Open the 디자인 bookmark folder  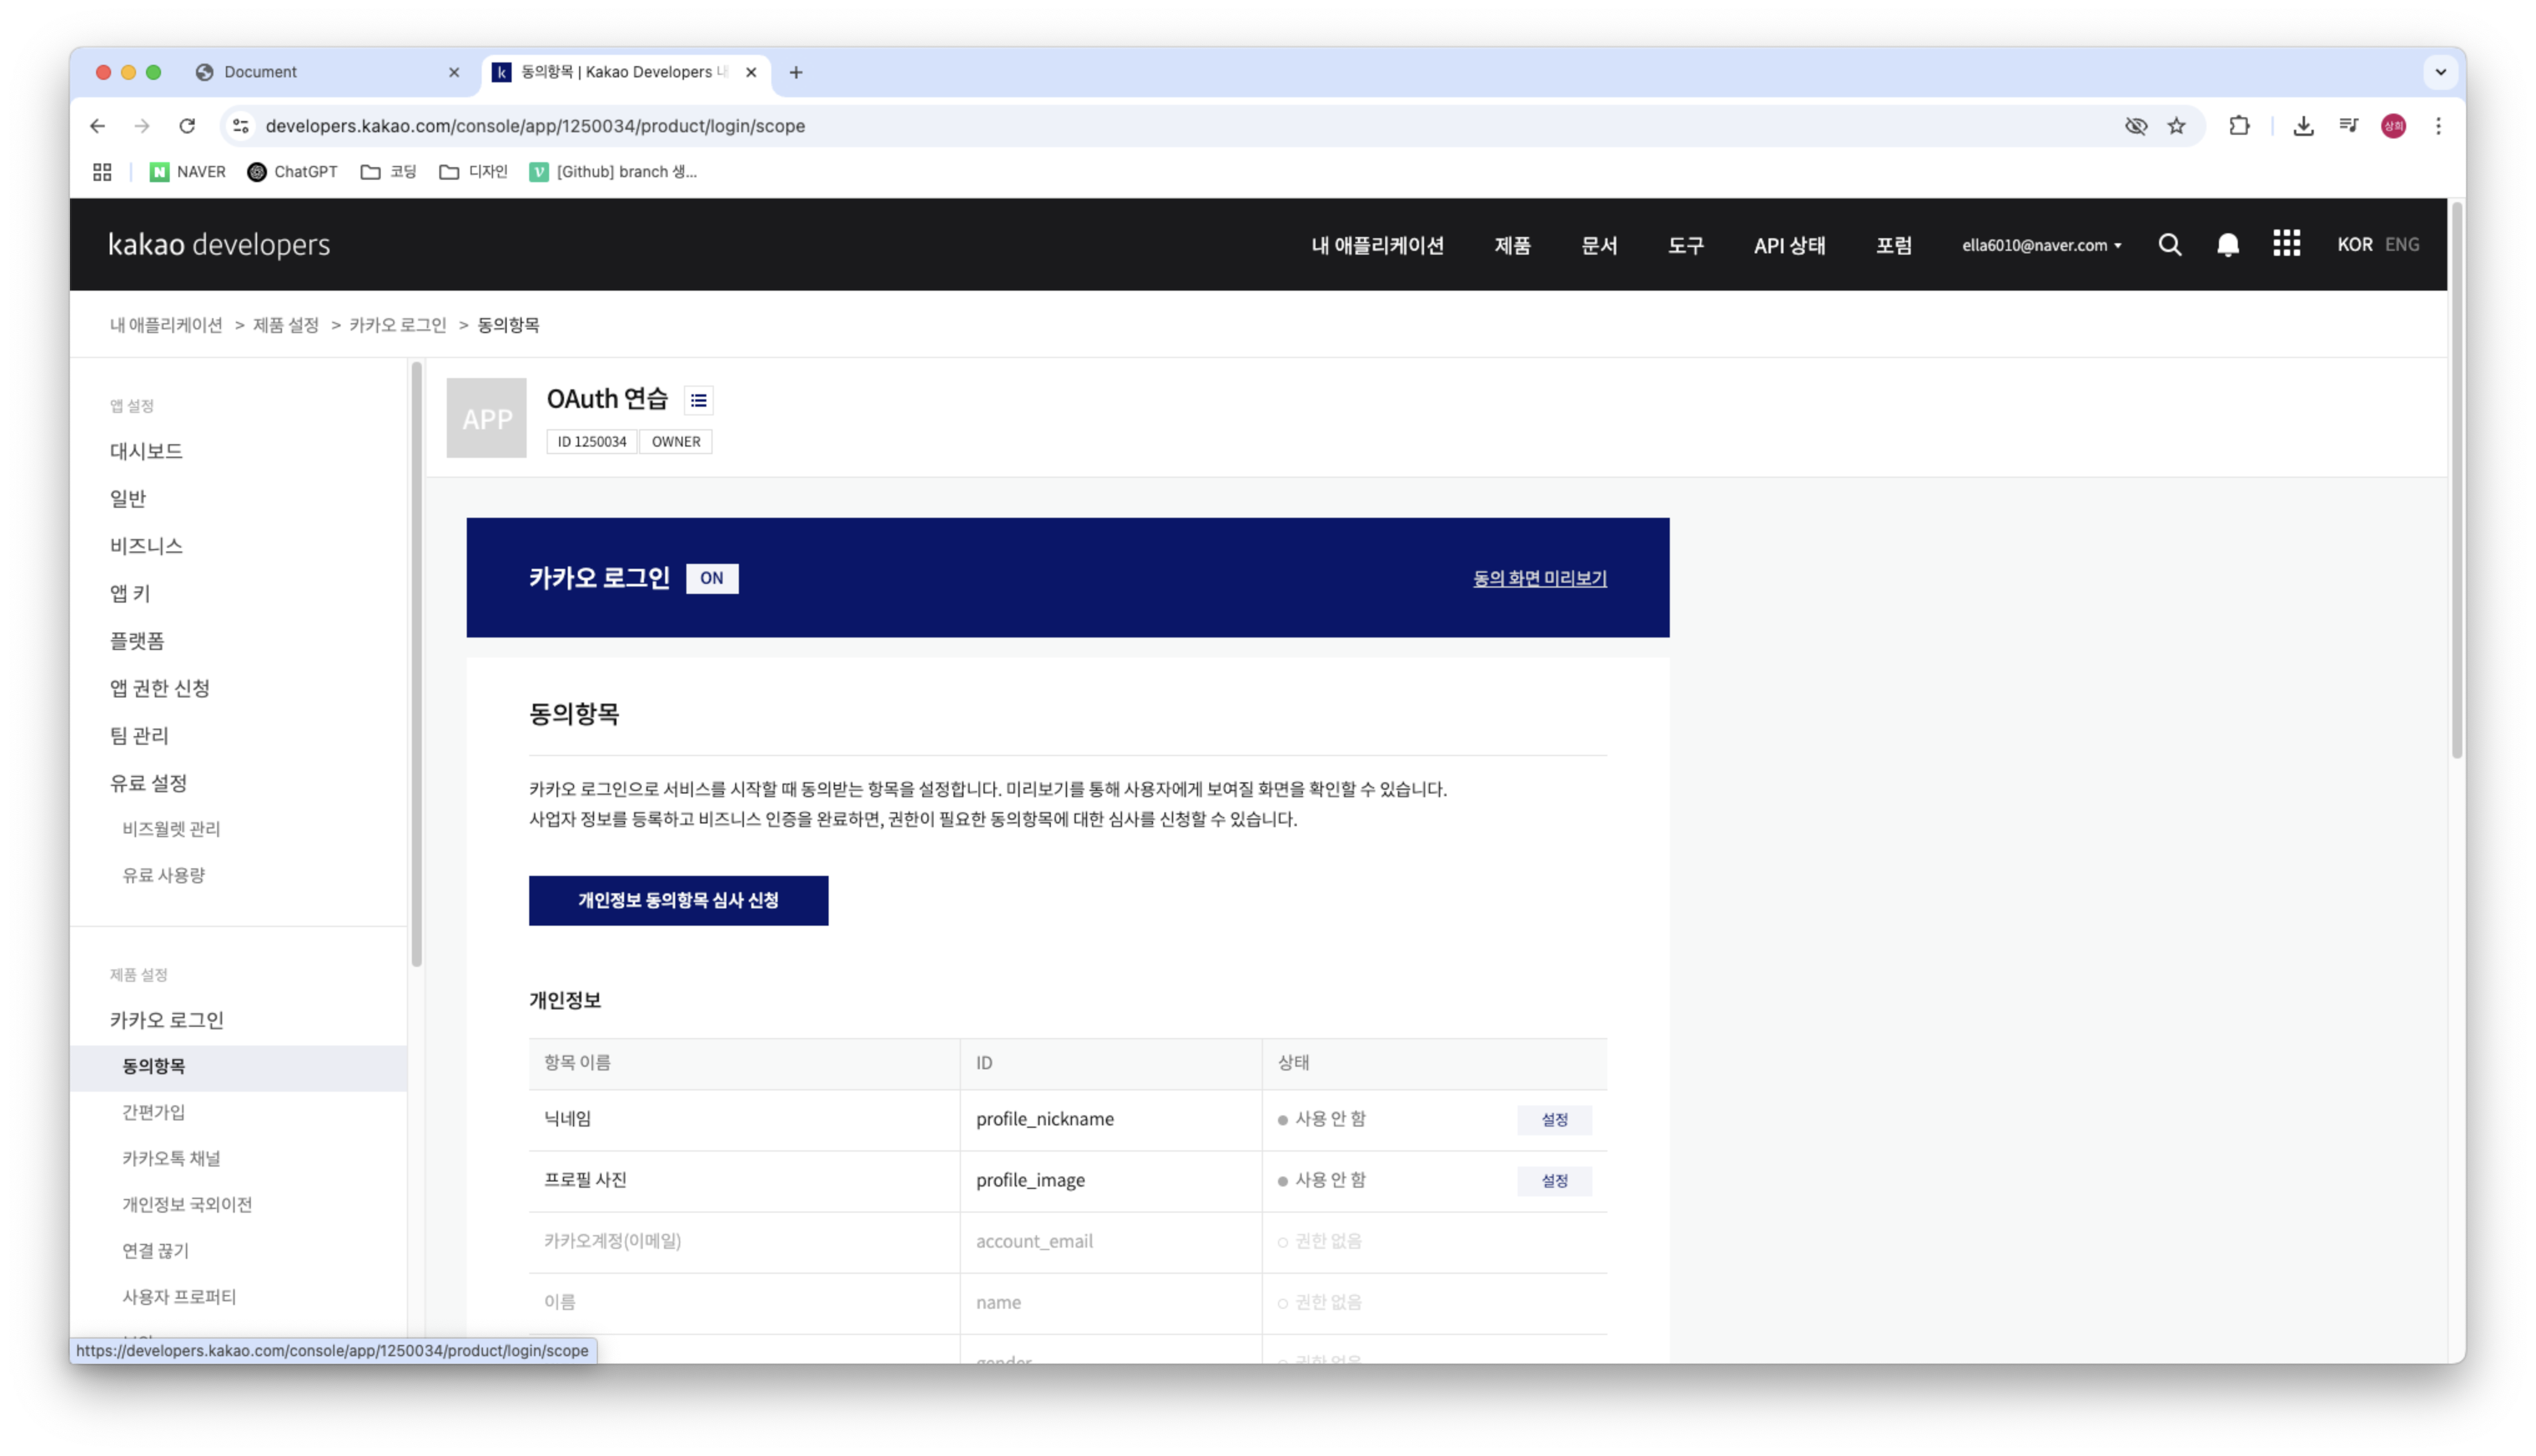click(474, 172)
